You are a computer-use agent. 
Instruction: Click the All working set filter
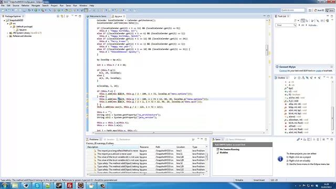(302, 25)
